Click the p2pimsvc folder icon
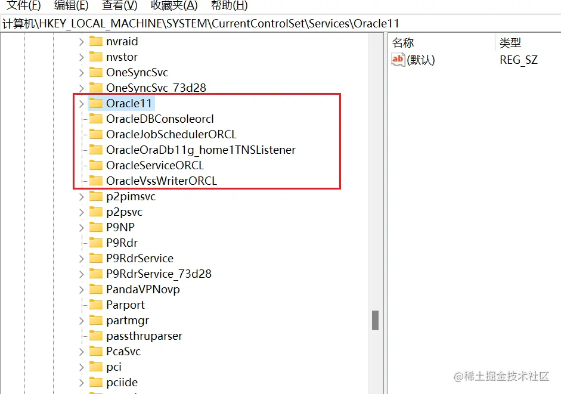 [95, 196]
